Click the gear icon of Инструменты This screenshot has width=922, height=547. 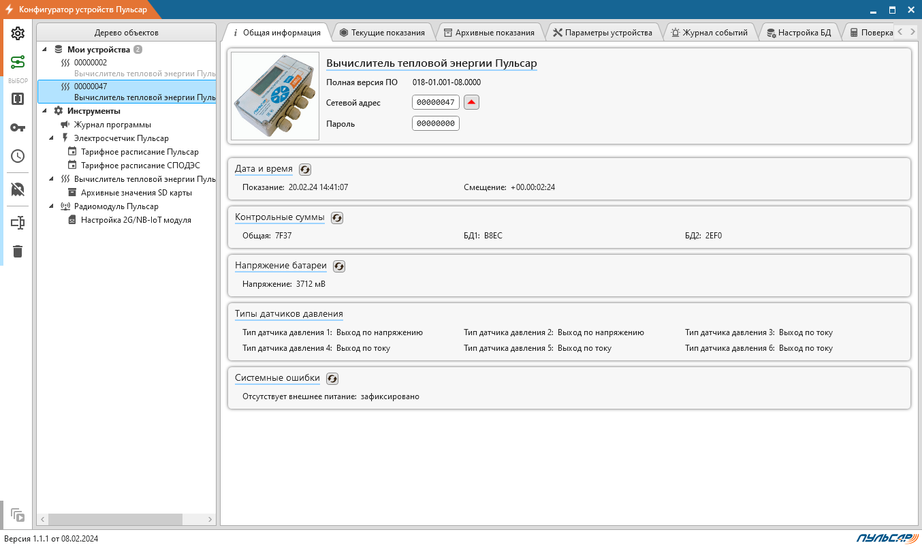59,111
